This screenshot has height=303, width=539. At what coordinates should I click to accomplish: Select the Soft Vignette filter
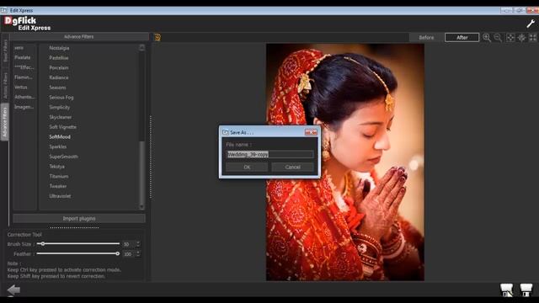click(62, 127)
